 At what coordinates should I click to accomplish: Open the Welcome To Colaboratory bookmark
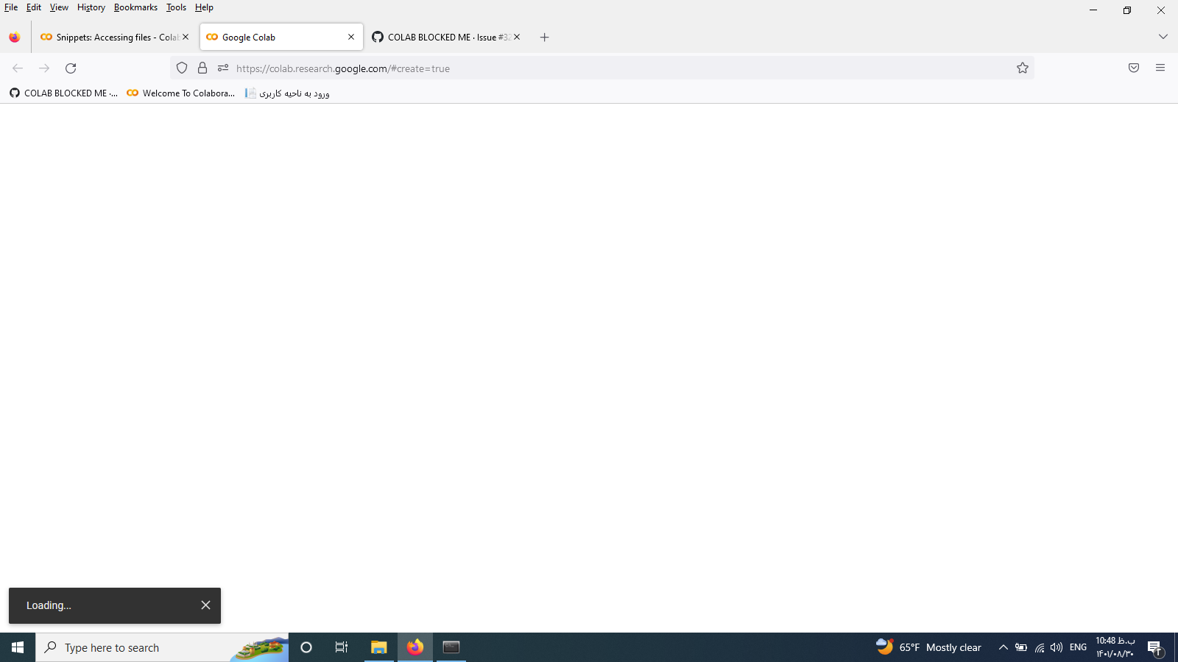(x=180, y=93)
